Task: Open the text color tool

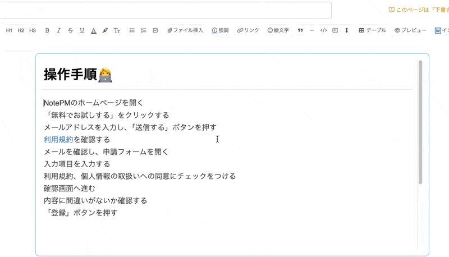Action: pos(94,31)
